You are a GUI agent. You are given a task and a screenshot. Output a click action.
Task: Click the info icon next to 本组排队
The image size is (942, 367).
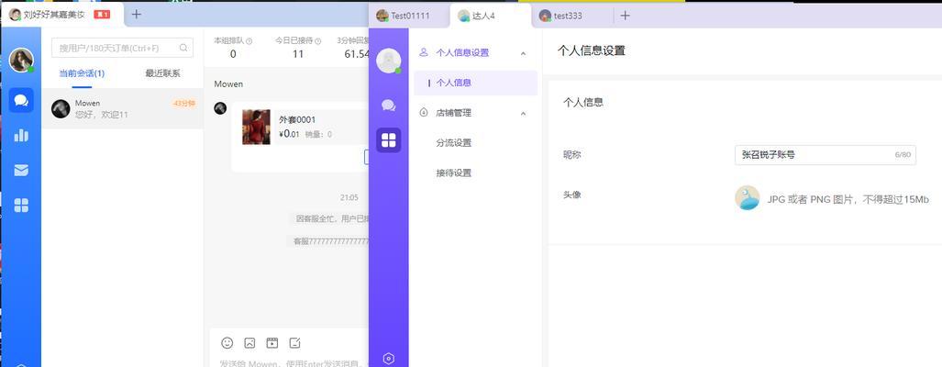(x=249, y=41)
